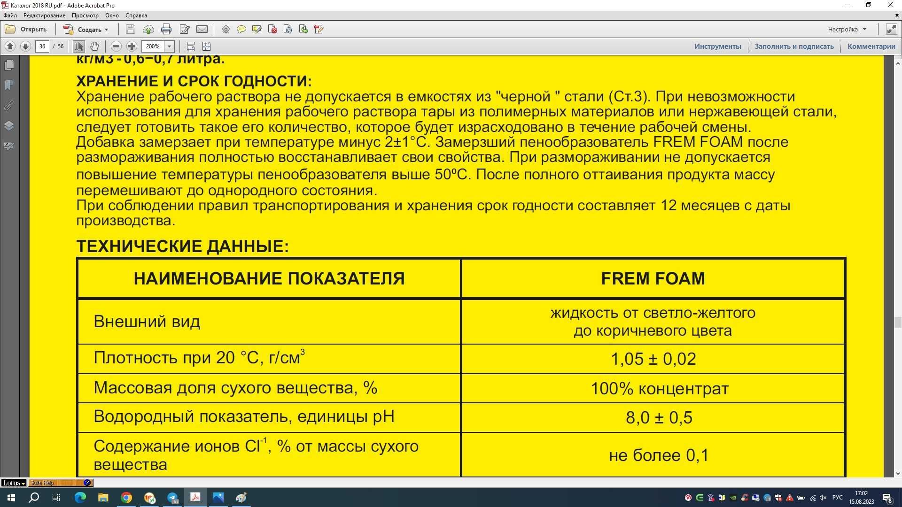Open the Настройка dropdown
Viewport: 902px width, 507px height.
(847, 29)
